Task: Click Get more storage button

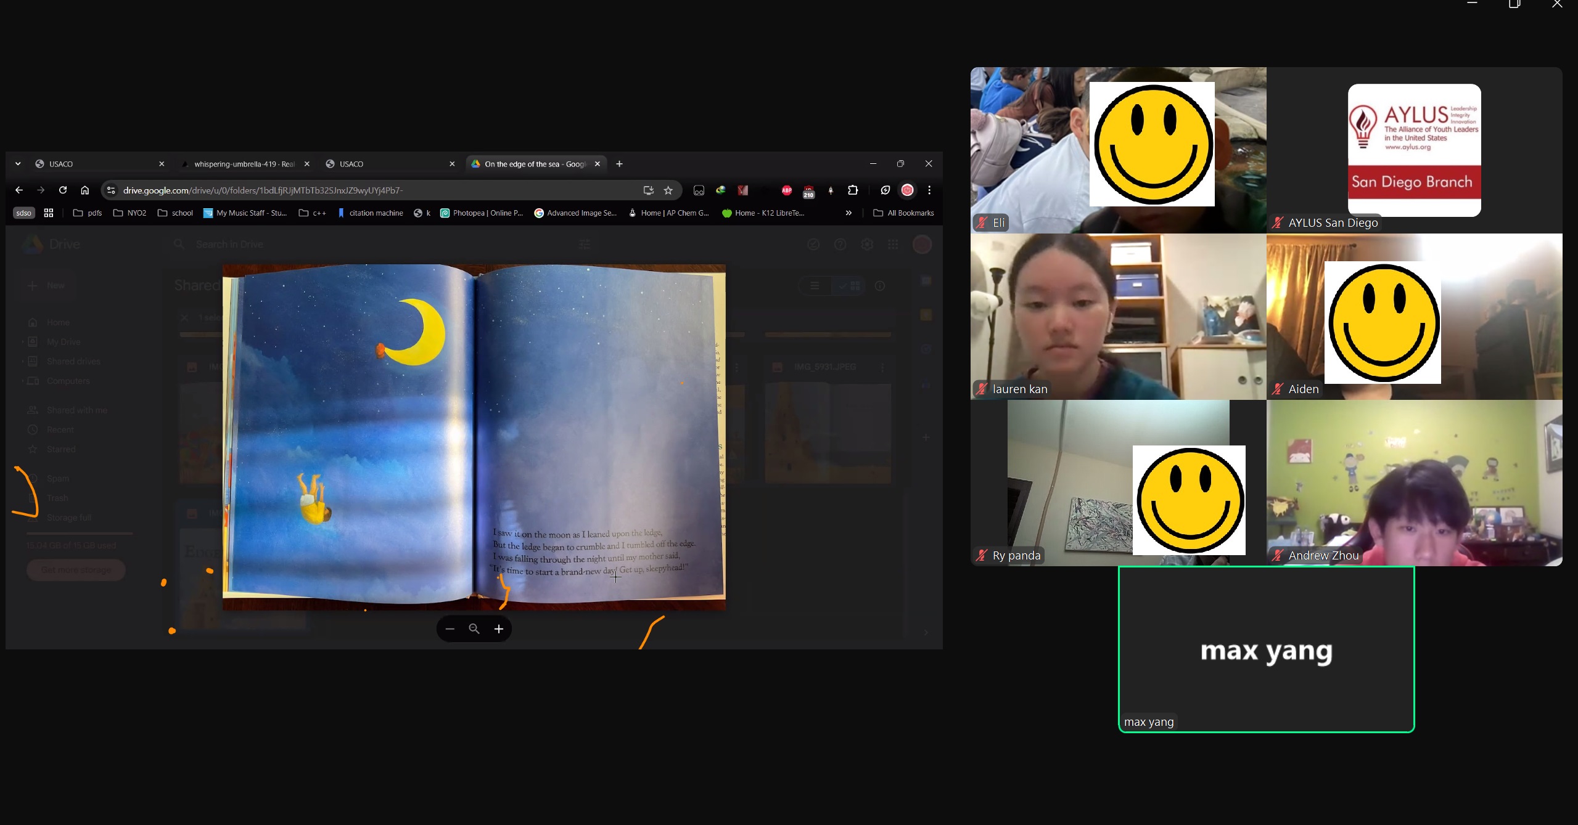Action: [76, 570]
